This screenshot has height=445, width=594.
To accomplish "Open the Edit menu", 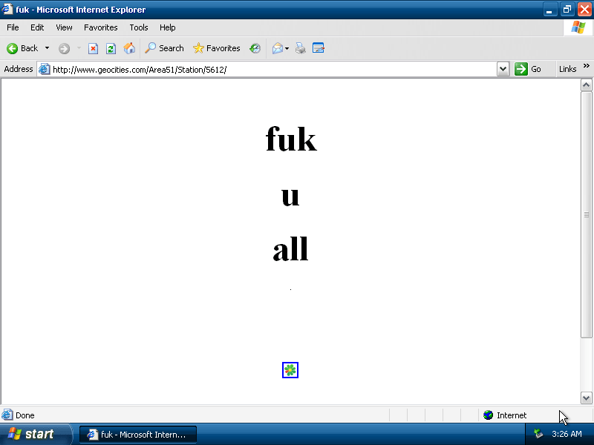I will pos(37,27).
